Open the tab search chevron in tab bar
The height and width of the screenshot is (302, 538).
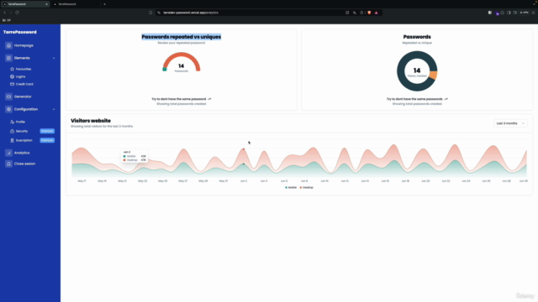534,4
